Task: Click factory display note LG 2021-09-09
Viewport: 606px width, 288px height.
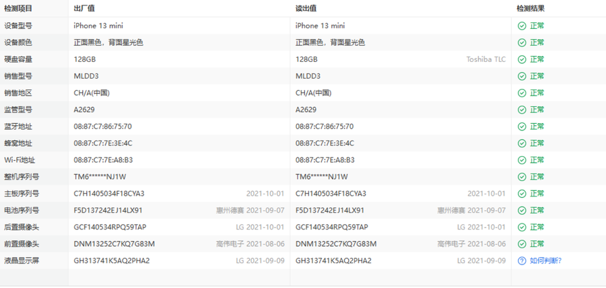Action: pyautogui.click(x=260, y=260)
